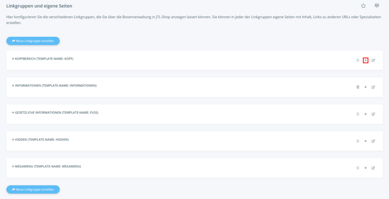Edit the Hidden link group

pos(373,141)
